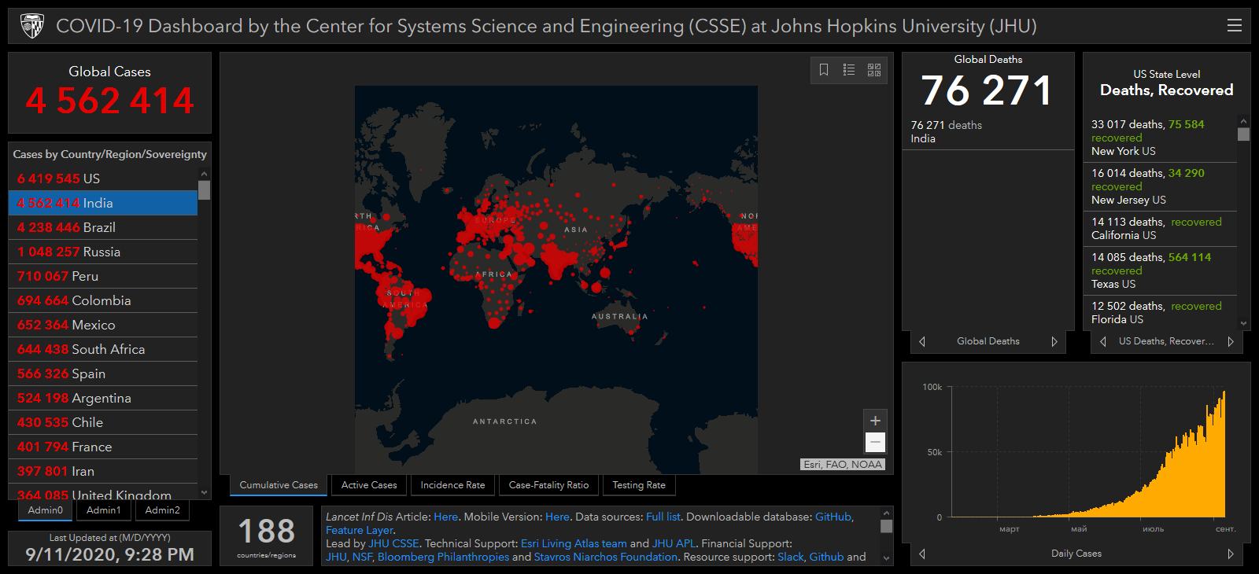Select the Admin0 tab

coord(45,510)
